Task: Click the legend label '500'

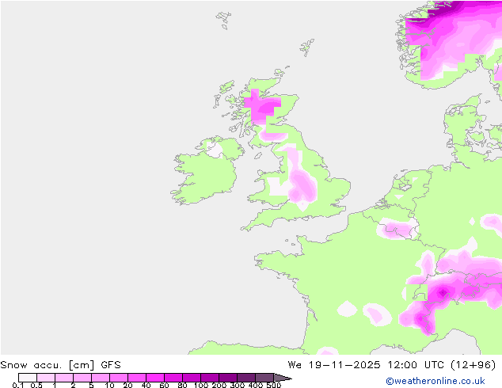Action: (x=274, y=385)
